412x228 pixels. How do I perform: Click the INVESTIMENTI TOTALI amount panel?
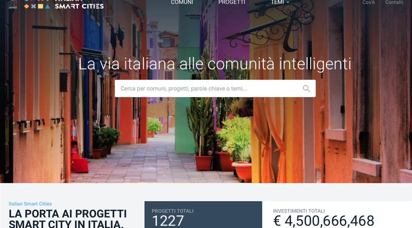pos(337,215)
